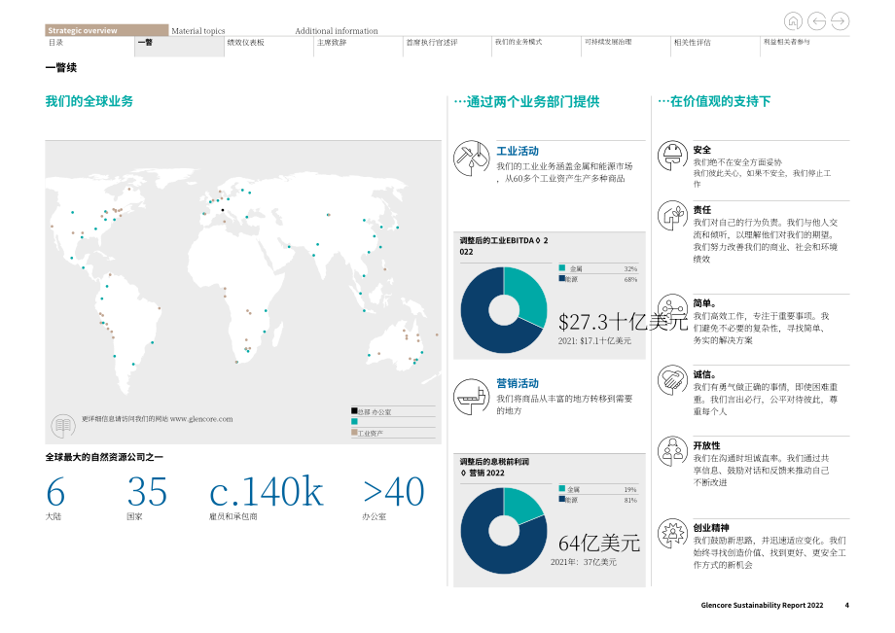This screenshot has width=895, height=633.
Task: Go to next page arrow icon
Action: (841, 21)
